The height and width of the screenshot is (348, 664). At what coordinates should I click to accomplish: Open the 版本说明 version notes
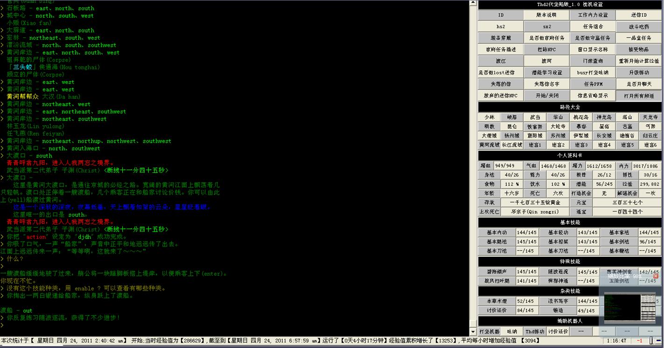[x=546, y=15]
